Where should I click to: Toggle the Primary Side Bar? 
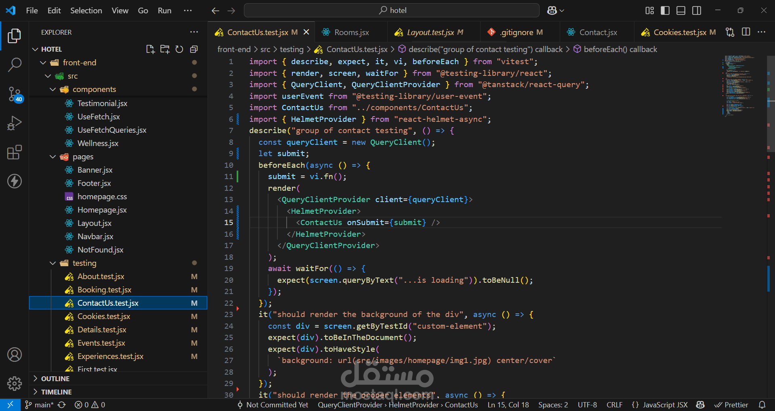click(665, 10)
